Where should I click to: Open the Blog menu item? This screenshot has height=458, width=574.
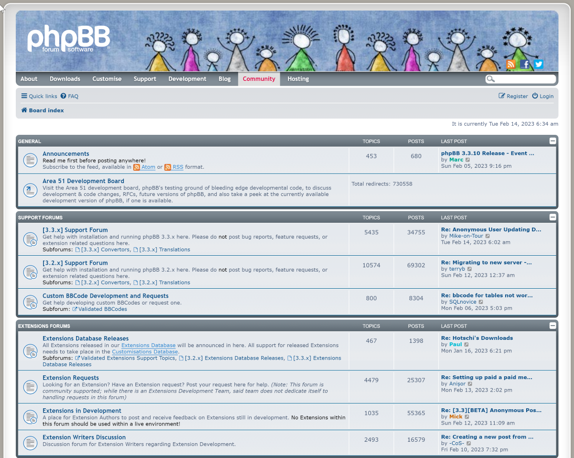tap(225, 79)
